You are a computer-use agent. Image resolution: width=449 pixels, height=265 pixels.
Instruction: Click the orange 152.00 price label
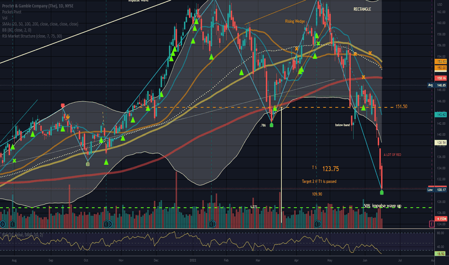point(441,68)
